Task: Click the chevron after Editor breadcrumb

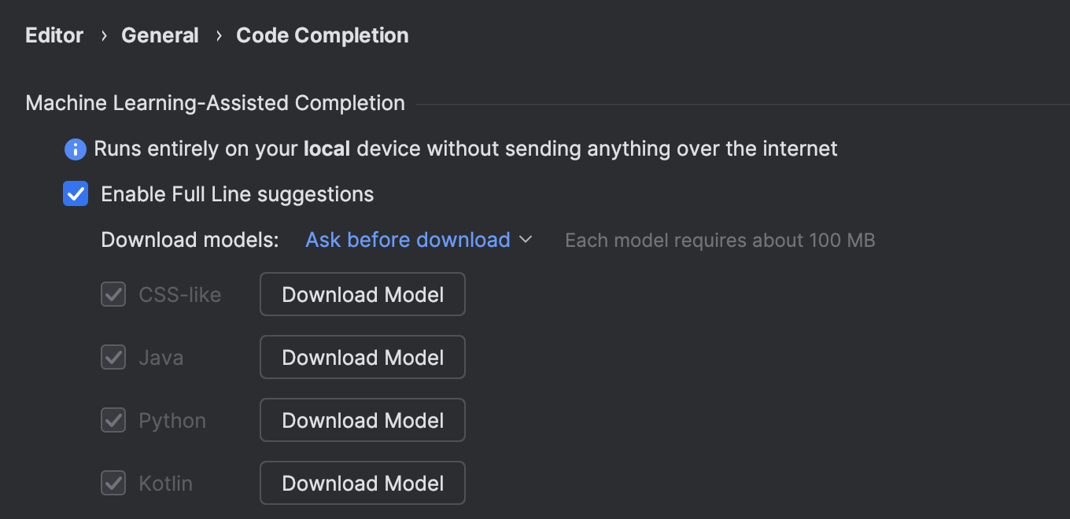Action: 103,36
